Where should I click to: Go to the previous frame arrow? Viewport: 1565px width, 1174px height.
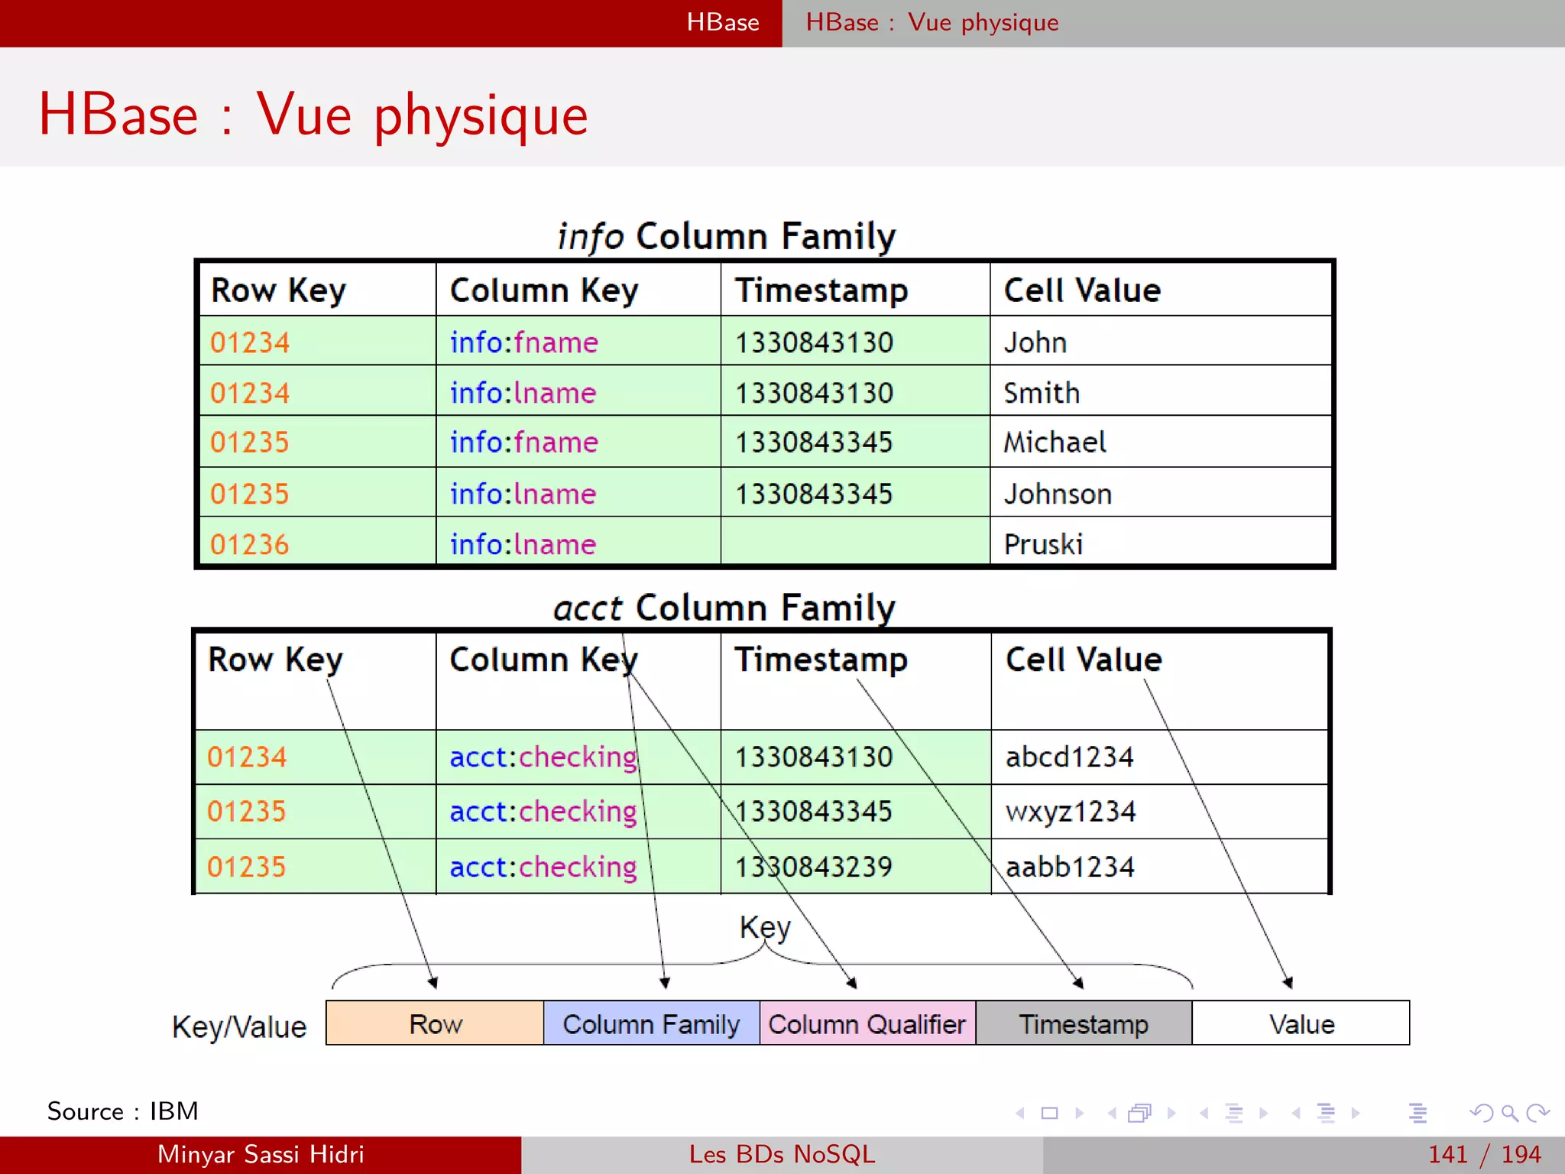tap(1112, 1113)
